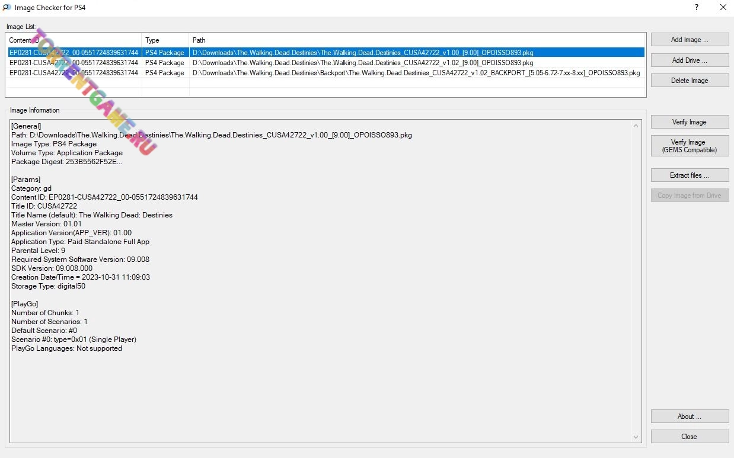This screenshot has width=734, height=458.
Task: Click the Image Checker app icon in title bar
Action: (x=7, y=8)
